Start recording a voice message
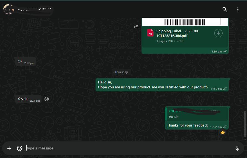 coord(237,148)
